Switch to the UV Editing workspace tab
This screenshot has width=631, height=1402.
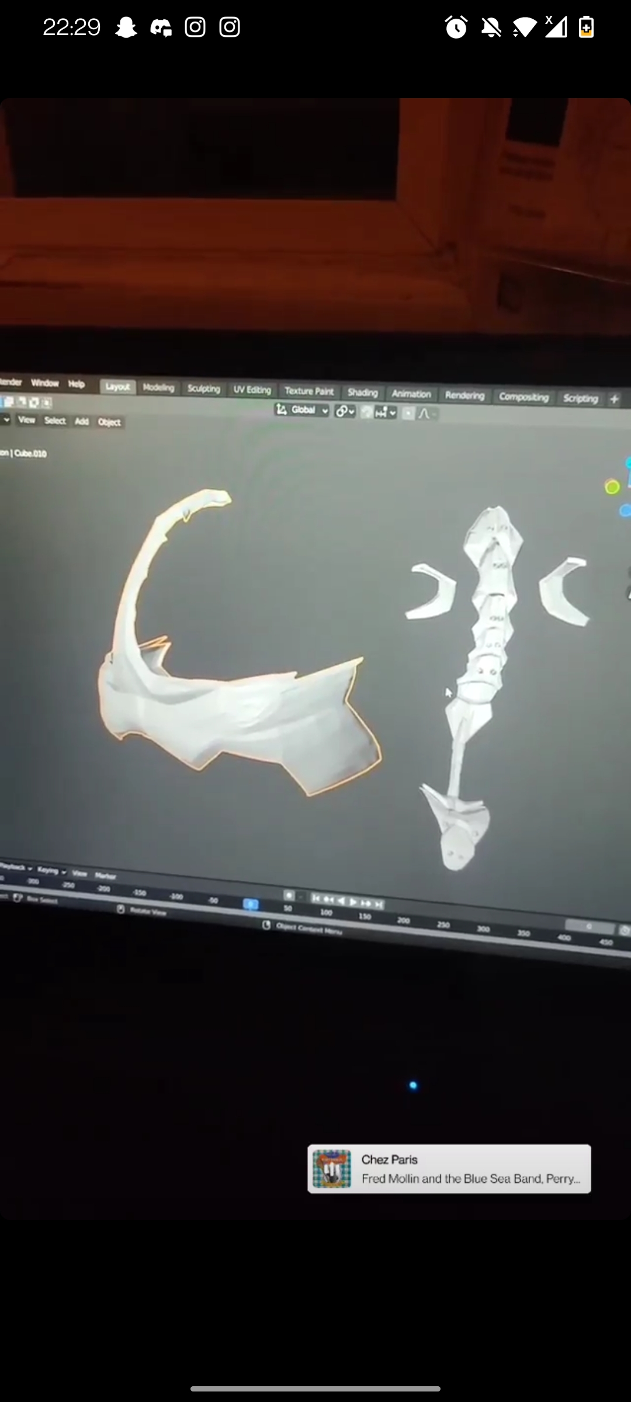[x=252, y=390]
